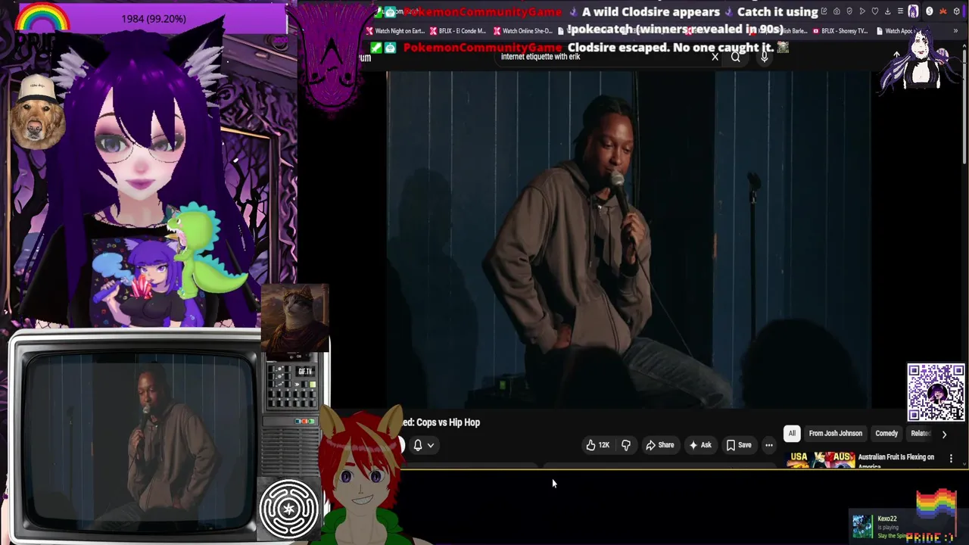The height and width of the screenshot is (545, 969).
Task: Open Australian Fruit Is Flexing title link
Action: [896, 457]
